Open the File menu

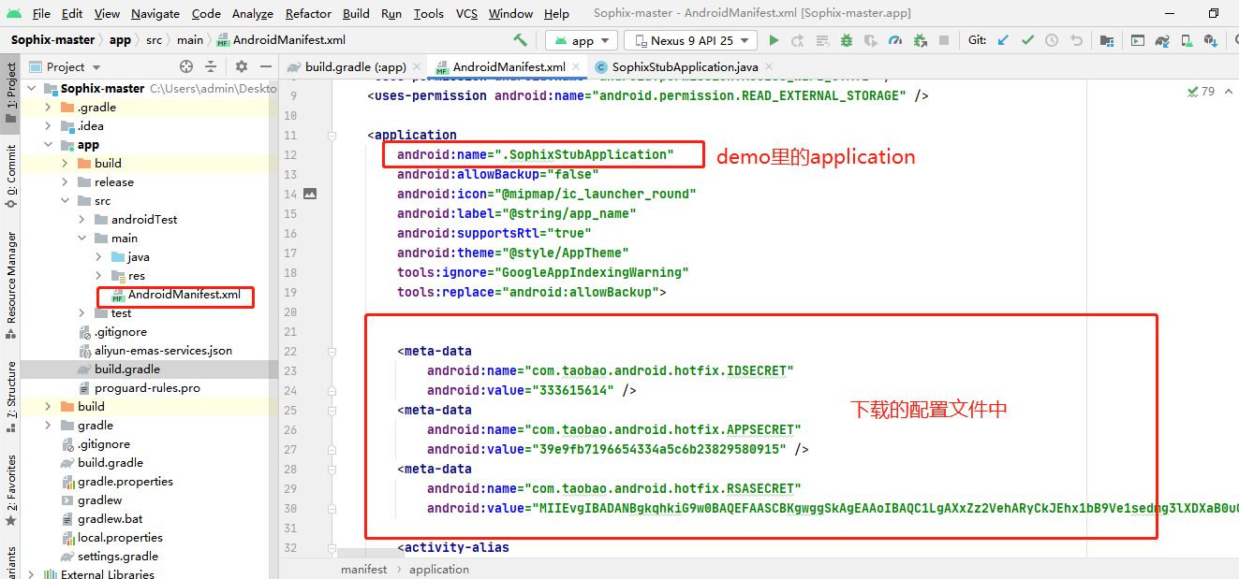pyautogui.click(x=41, y=13)
